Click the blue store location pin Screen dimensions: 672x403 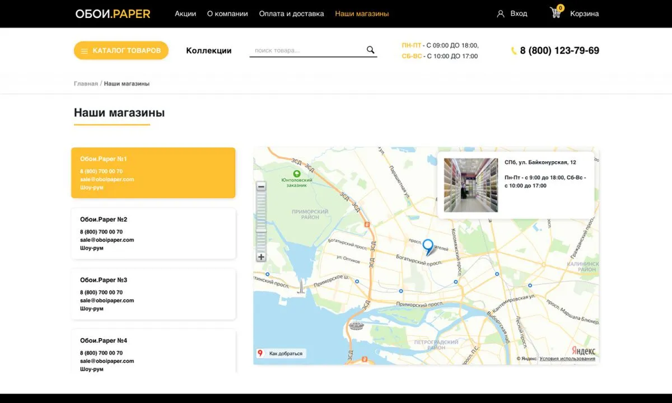pos(428,246)
